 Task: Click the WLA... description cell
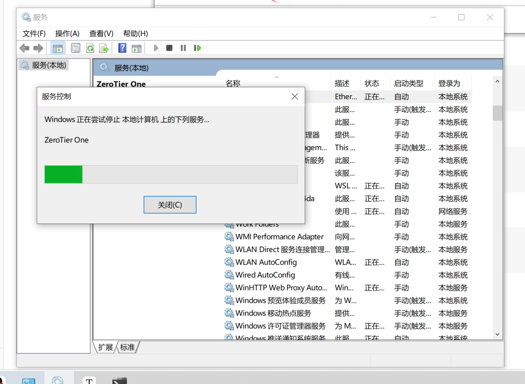pos(346,262)
